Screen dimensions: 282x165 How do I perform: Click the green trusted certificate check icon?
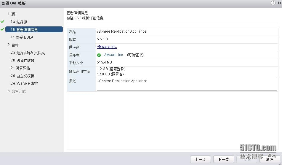point(99,55)
